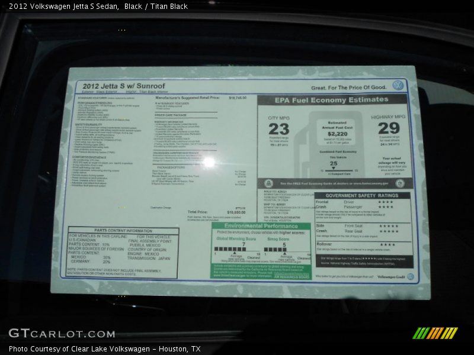
Task: Click the Volkswagen Credit logo circle
Action: tap(410, 276)
